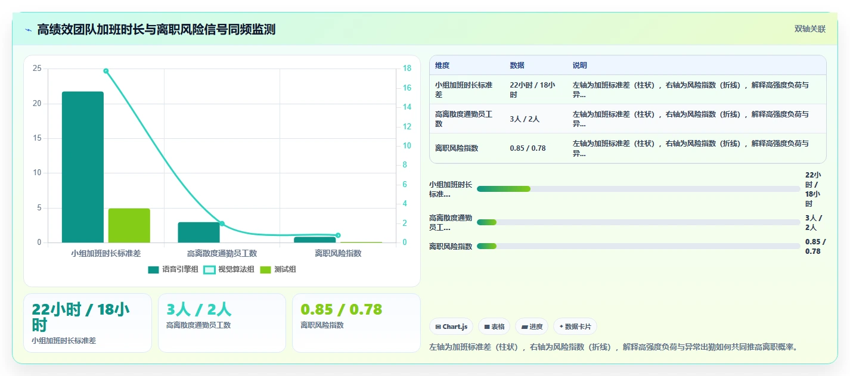Click the 维度 column header
The width and height of the screenshot is (850, 376).
click(442, 66)
